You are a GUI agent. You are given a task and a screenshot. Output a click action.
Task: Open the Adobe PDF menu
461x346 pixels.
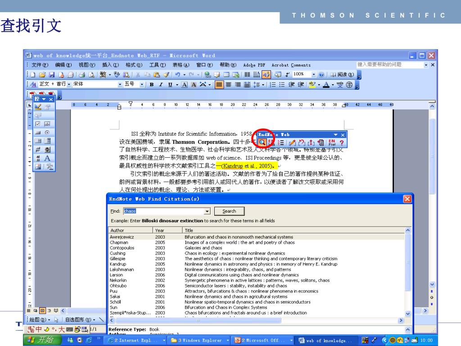[254, 65]
